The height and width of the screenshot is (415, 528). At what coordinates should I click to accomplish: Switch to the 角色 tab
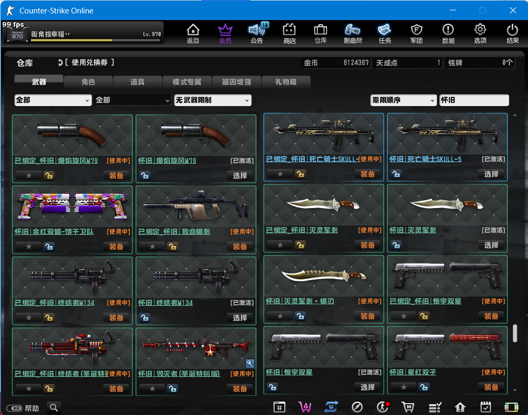(x=88, y=82)
